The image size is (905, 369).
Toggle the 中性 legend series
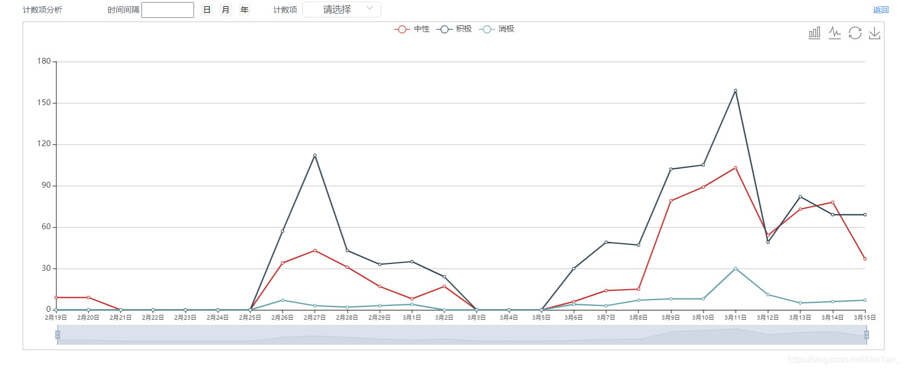[x=412, y=29]
